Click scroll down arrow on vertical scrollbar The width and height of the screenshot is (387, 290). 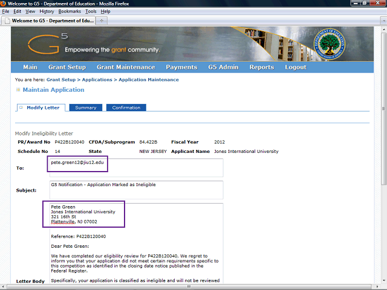tap(383, 280)
